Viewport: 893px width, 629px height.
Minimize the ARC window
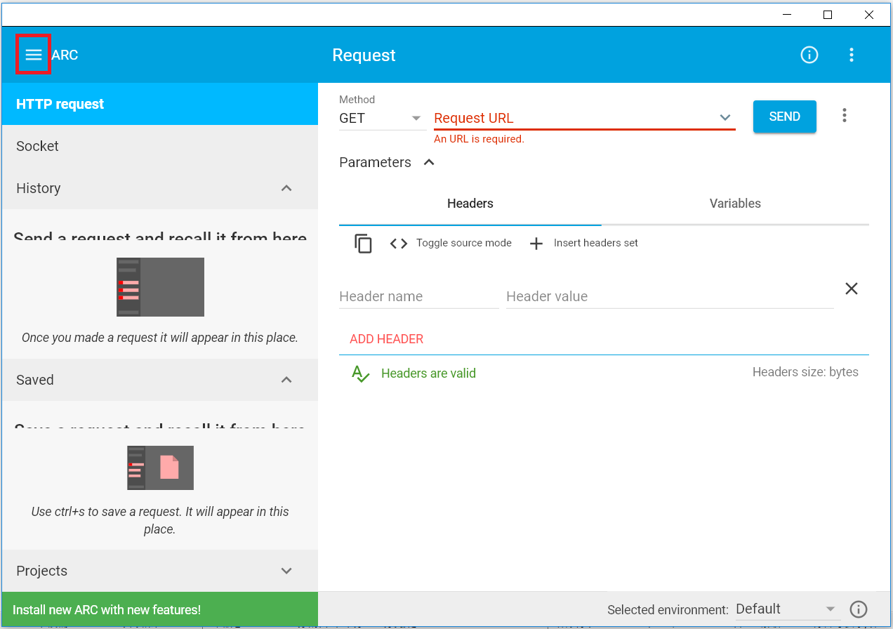click(x=788, y=15)
